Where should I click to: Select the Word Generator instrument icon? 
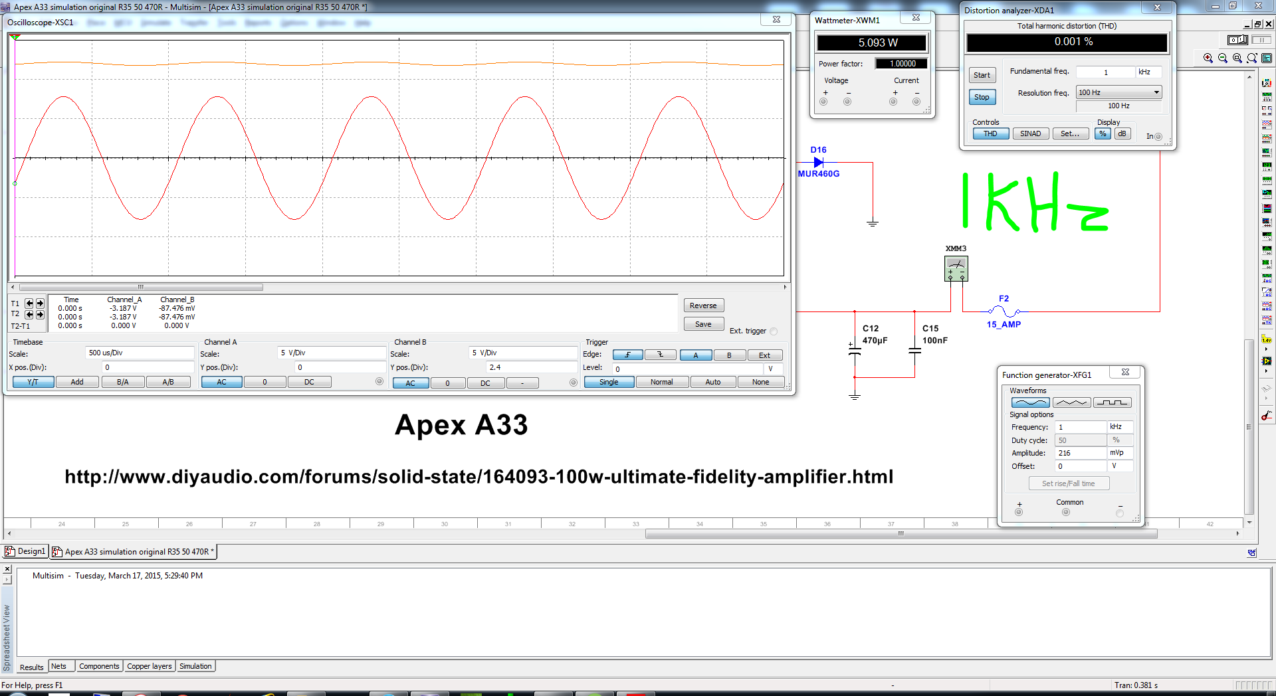(x=1267, y=180)
